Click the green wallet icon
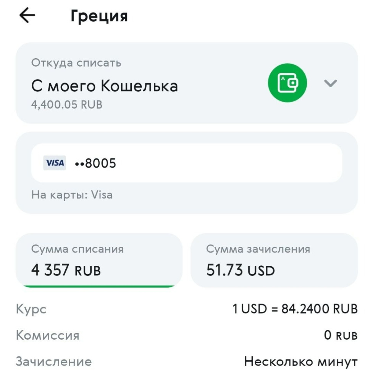 (x=287, y=83)
